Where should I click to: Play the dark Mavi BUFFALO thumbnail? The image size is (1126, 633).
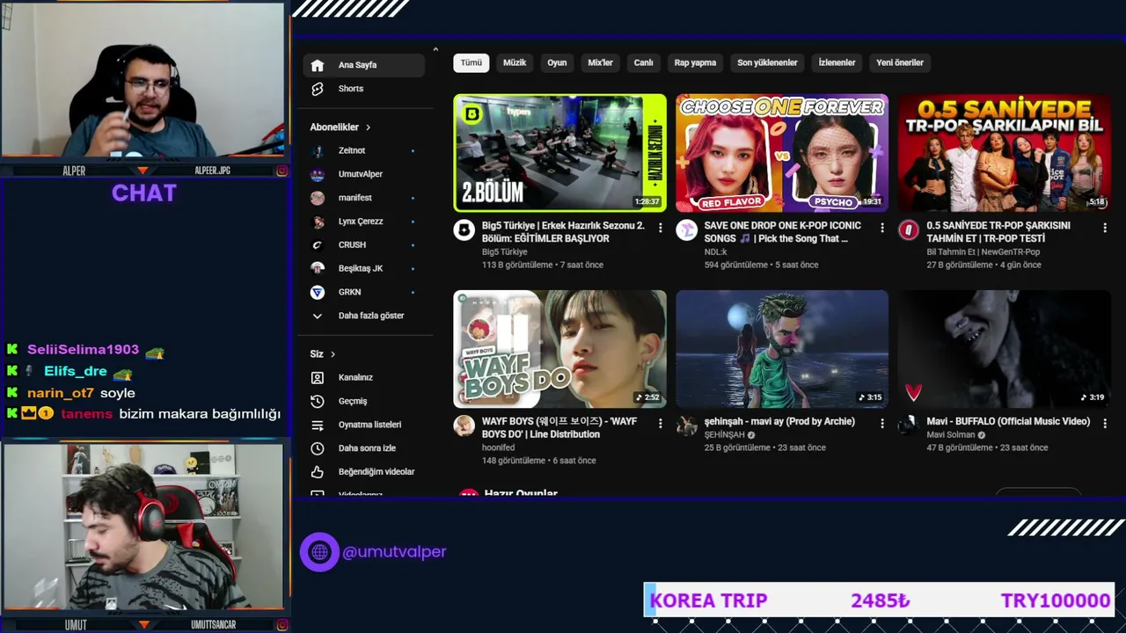[1005, 349]
